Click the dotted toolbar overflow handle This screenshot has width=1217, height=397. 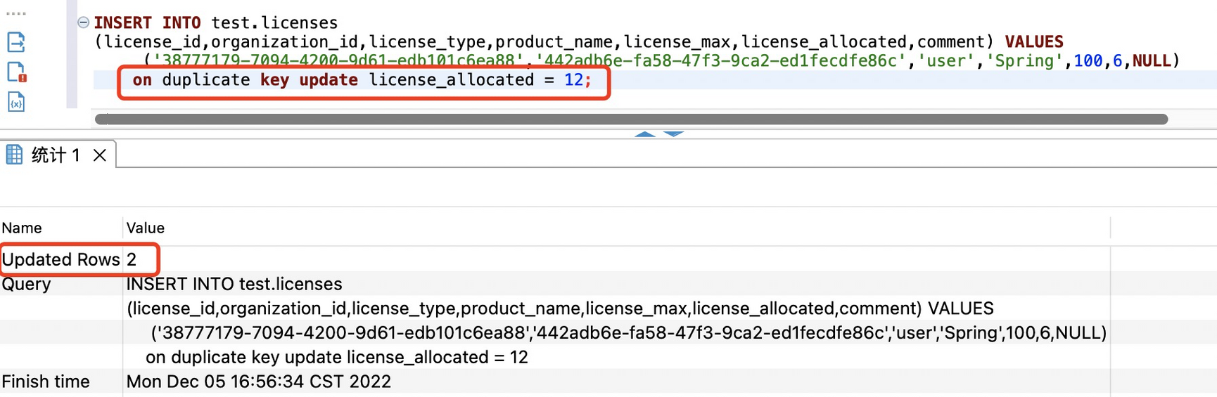pyautogui.click(x=15, y=13)
